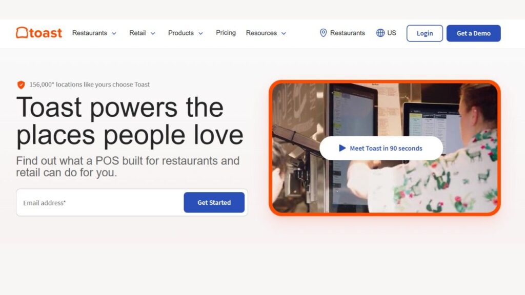Click the blue play triangle icon
The width and height of the screenshot is (525, 295).
click(341, 148)
